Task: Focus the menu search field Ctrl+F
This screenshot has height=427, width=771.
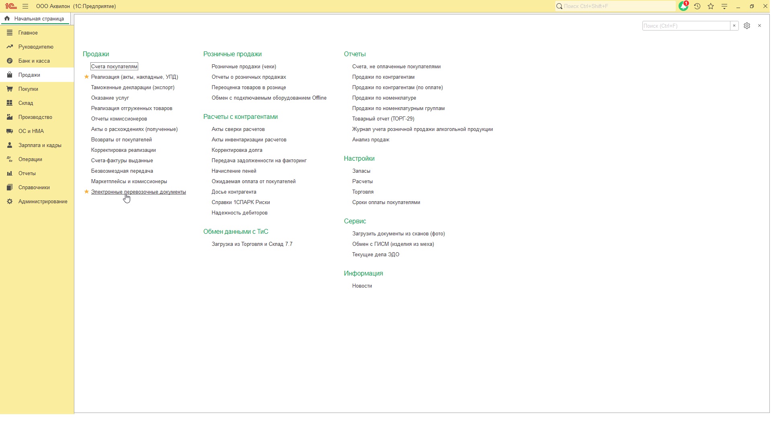Action: (686, 26)
